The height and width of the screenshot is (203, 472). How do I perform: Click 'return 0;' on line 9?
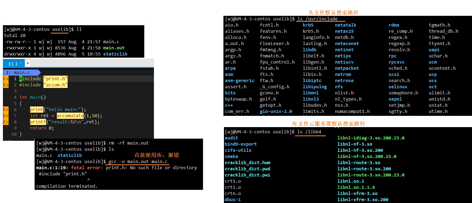point(42,128)
